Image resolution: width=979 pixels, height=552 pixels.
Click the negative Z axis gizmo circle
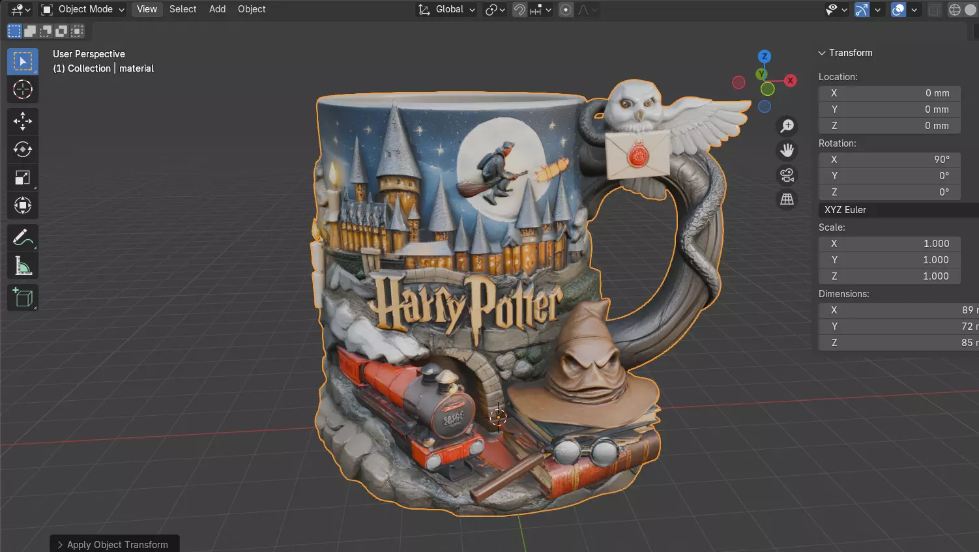[x=765, y=106]
